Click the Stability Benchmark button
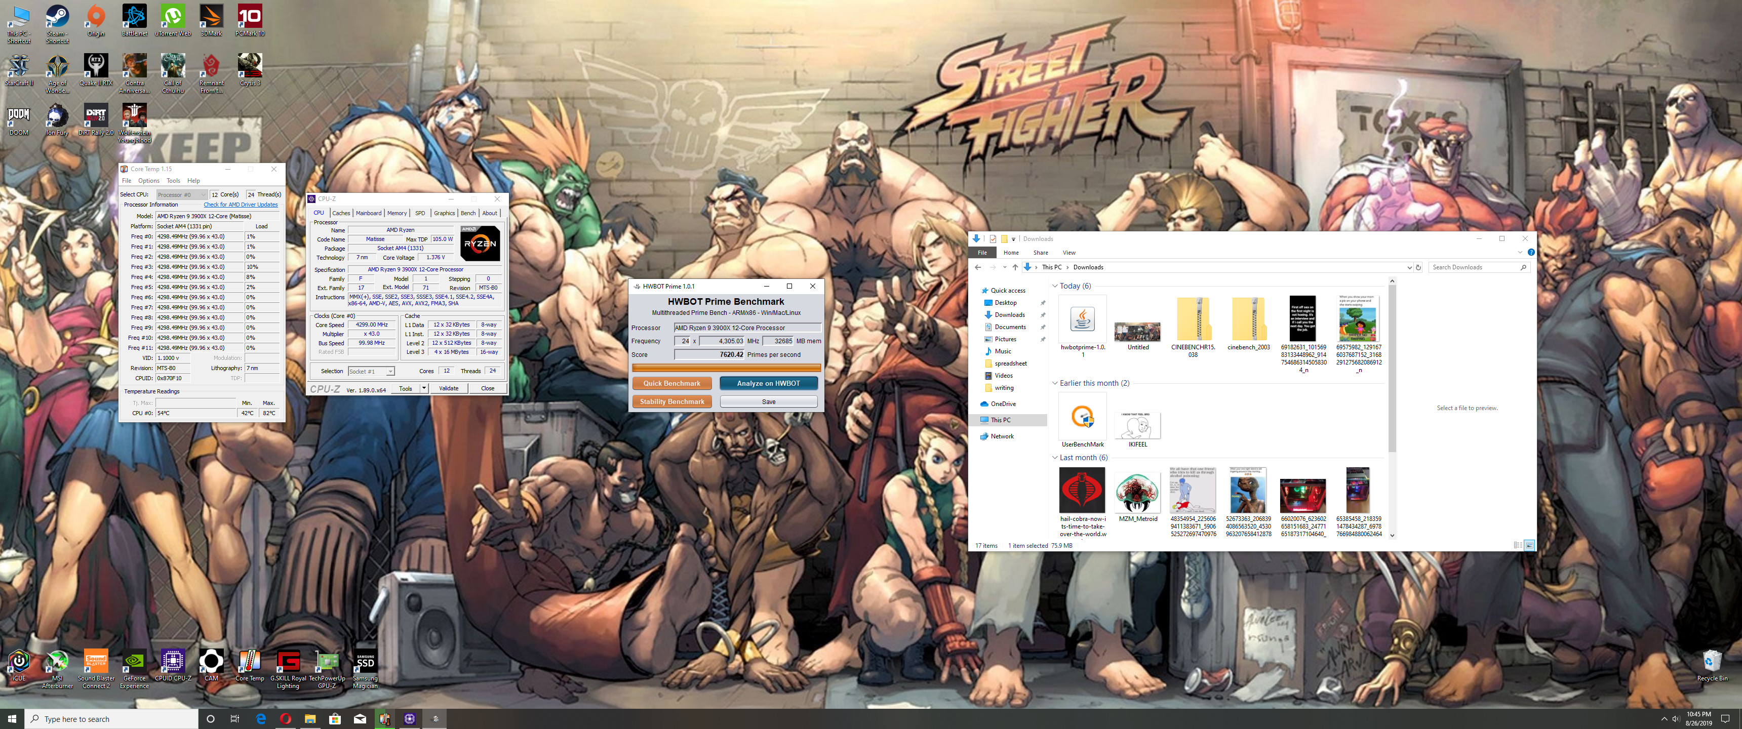 point(671,401)
